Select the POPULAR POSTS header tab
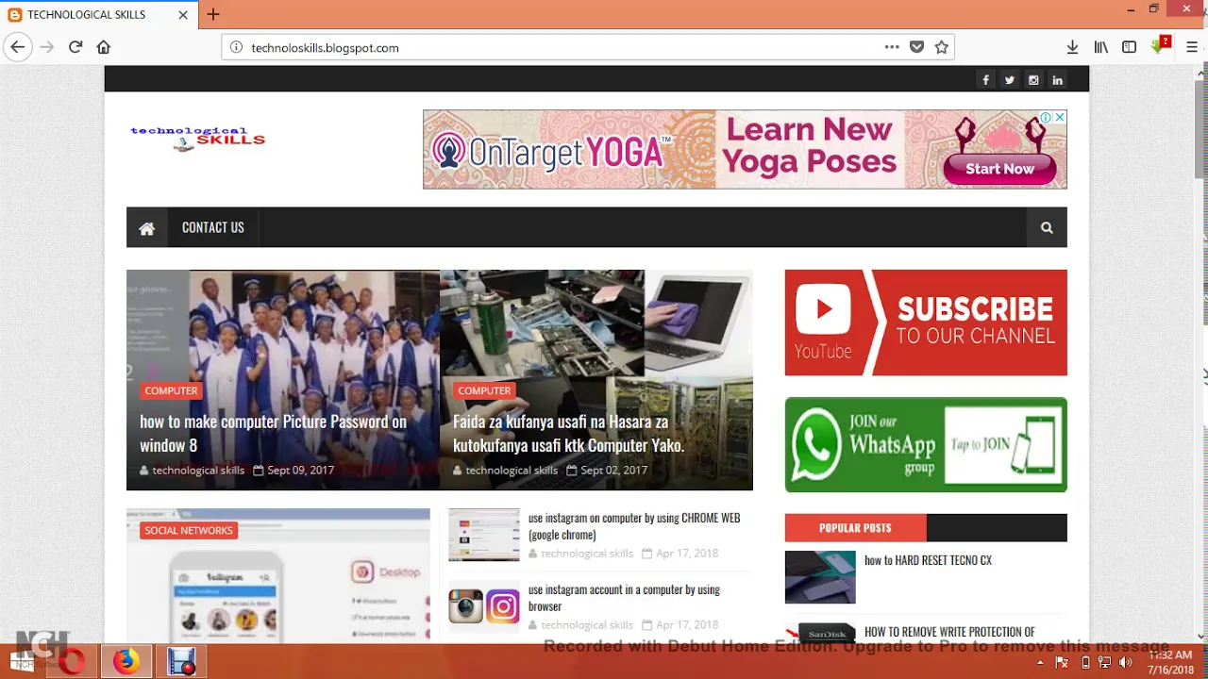Viewport: 1208px width, 679px height. coord(855,527)
